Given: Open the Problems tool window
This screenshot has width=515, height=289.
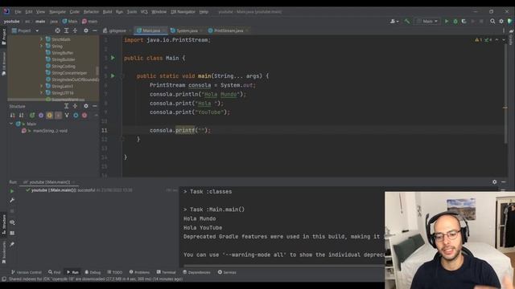Looking at the screenshot, I should coord(139,272).
